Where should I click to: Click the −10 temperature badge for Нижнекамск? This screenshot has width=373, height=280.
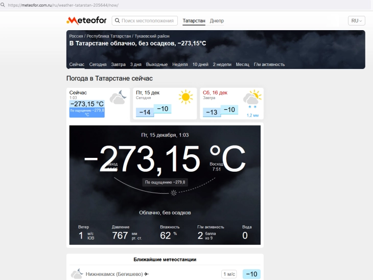coord(251,274)
